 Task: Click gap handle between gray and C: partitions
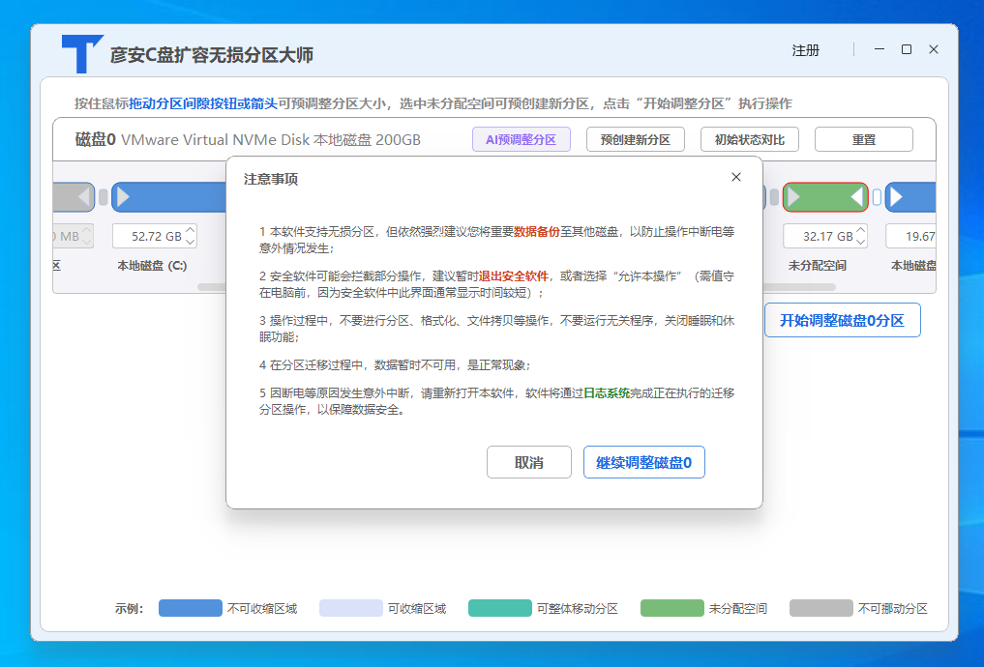click(103, 197)
